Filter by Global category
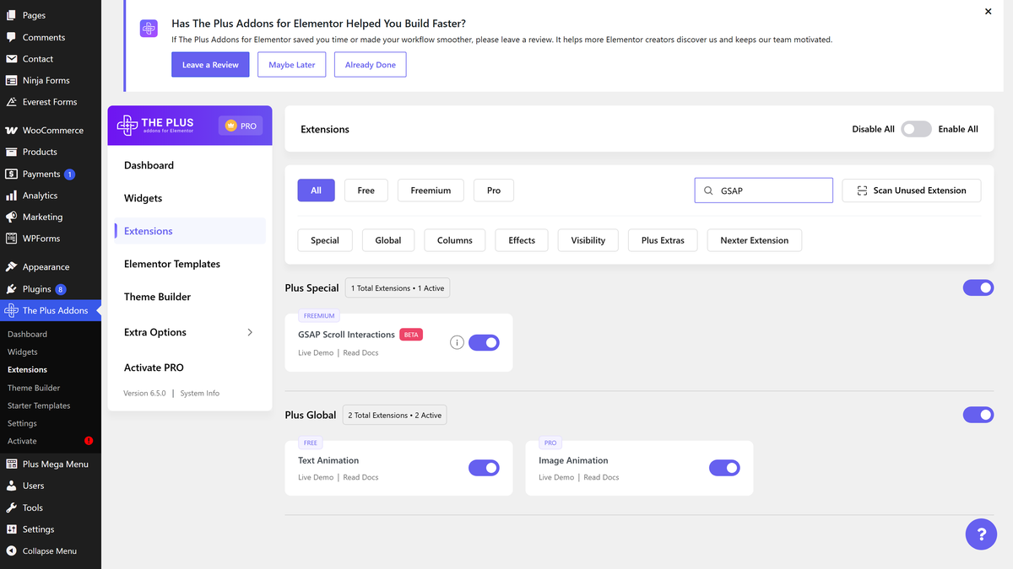 point(388,240)
